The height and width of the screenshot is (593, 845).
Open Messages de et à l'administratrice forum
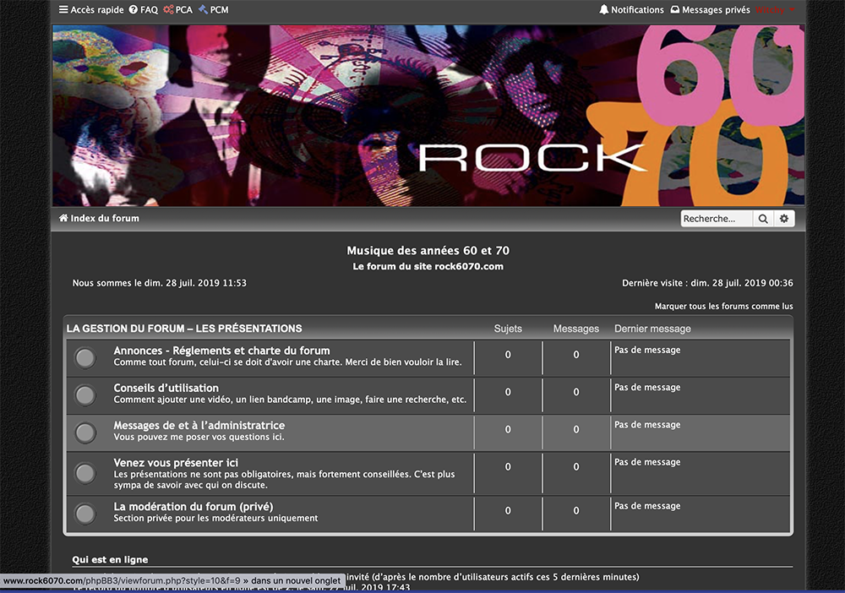point(199,425)
